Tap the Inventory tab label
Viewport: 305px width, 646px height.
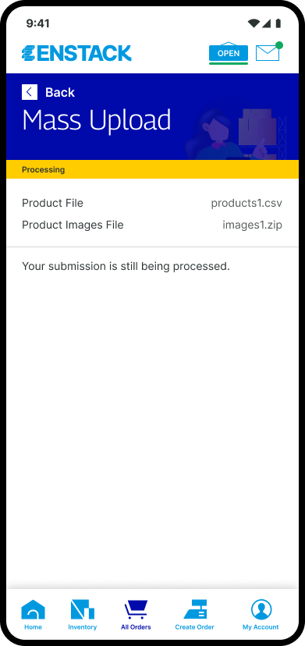tap(83, 627)
